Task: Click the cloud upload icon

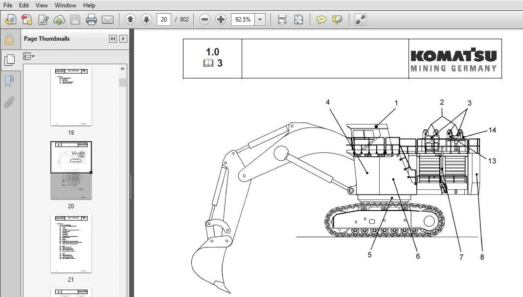Action: coord(59,20)
